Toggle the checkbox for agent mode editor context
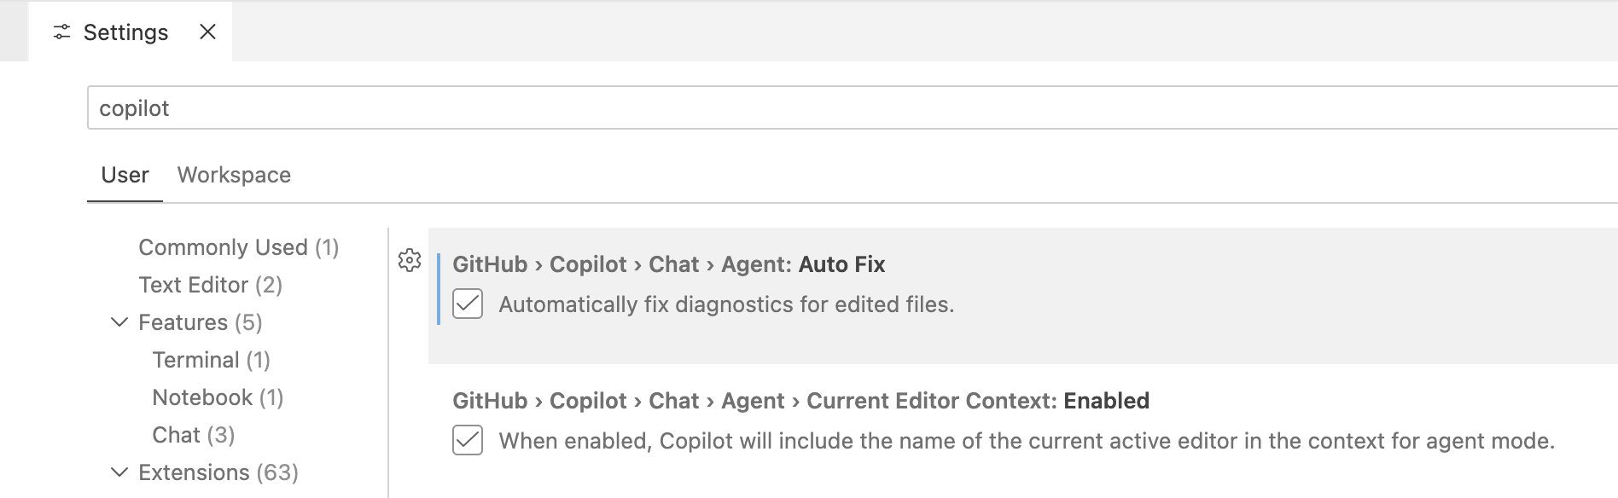 click(468, 441)
